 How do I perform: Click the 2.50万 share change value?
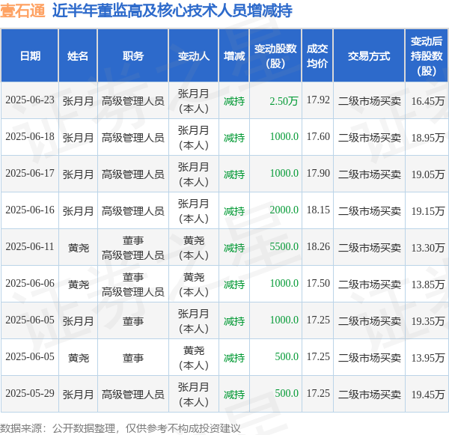[x=284, y=101]
